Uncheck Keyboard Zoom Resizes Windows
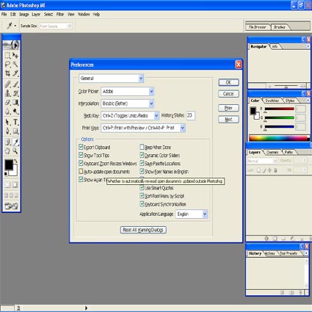The width and height of the screenshot is (312, 312). coord(81,163)
